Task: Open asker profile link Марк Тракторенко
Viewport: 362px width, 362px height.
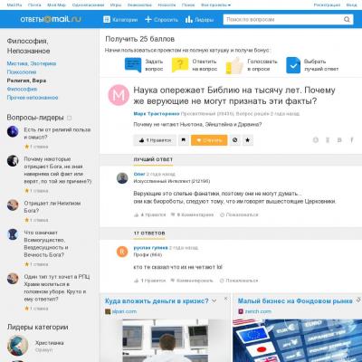Action: [157, 114]
